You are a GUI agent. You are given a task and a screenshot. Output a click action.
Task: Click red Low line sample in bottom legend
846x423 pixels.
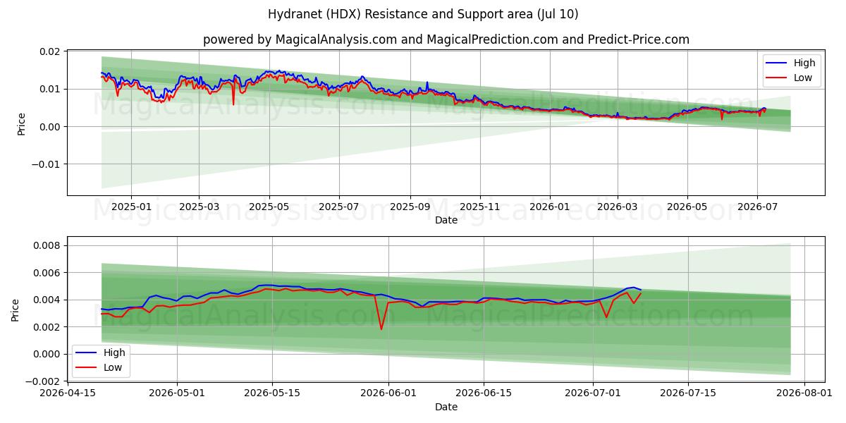(87, 369)
